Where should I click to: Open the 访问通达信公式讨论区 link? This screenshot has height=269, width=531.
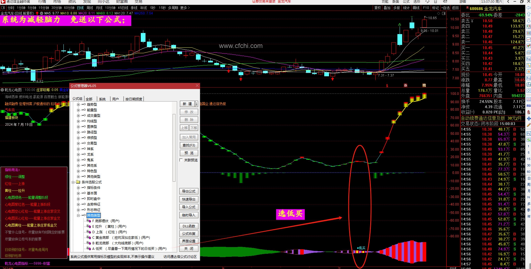(x=180, y=257)
